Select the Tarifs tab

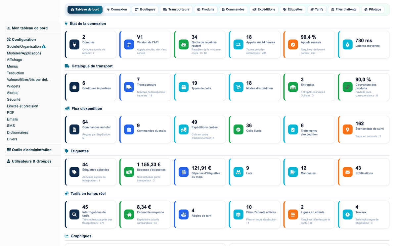(317, 10)
